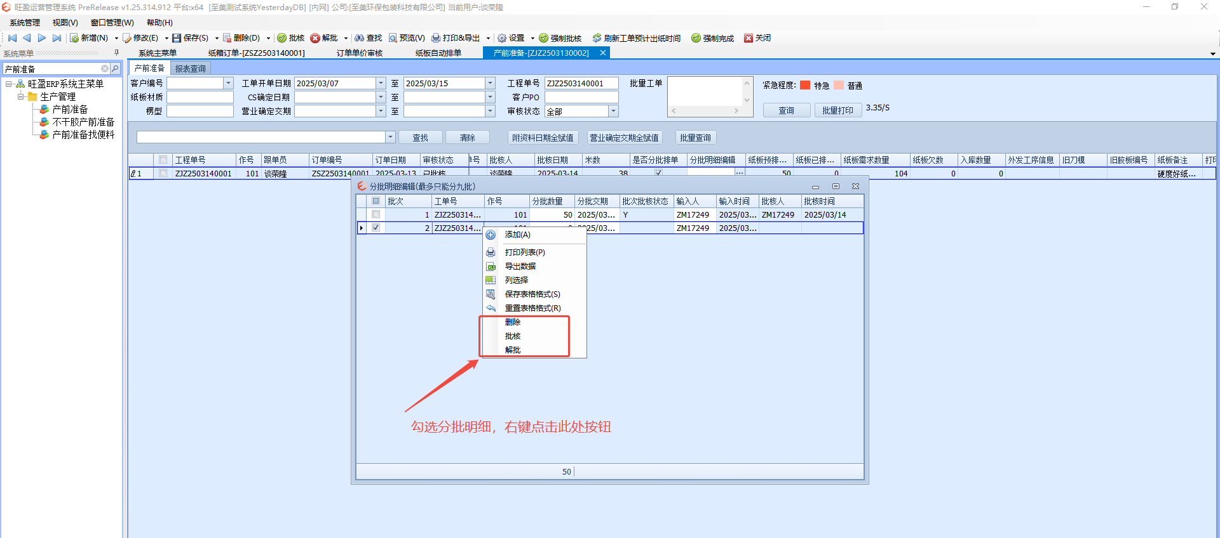The height and width of the screenshot is (538, 1220).
Task: Go to first record navigation arrow
Action: [x=12, y=38]
